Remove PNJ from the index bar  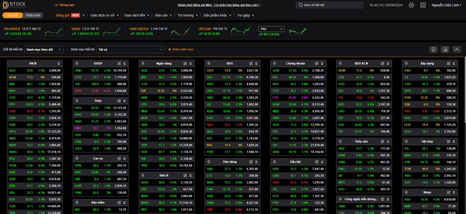[x=281, y=29]
